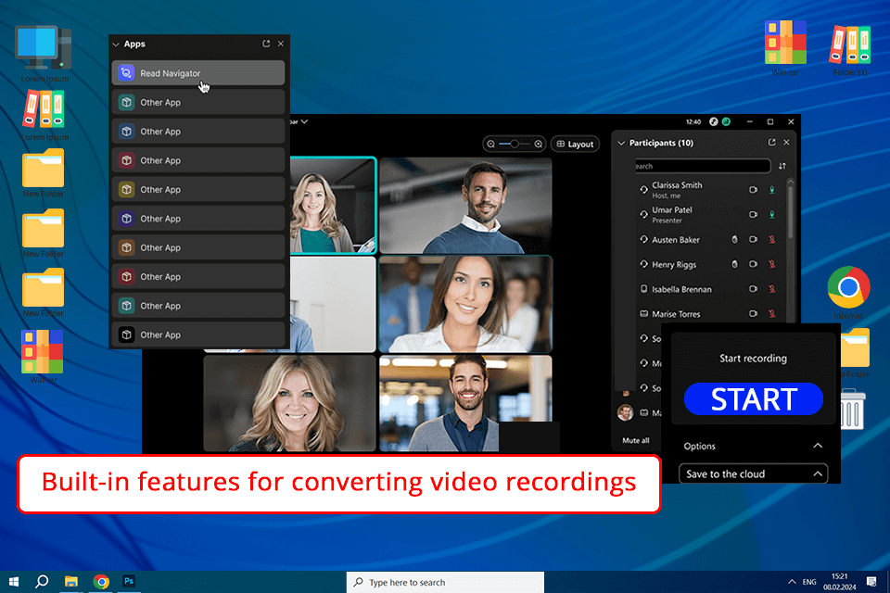Select the top-right man's video tile
This screenshot has height=593, width=890.
pyautogui.click(x=465, y=206)
